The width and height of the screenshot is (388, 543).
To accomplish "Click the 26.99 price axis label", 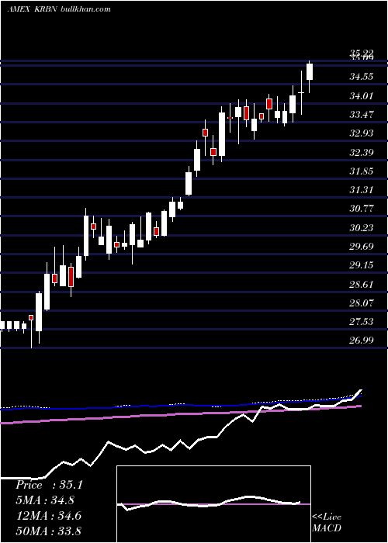I will tap(362, 341).
